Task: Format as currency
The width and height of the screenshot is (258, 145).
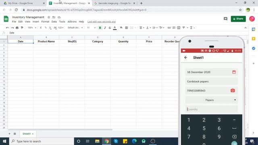Action: click(41, 28)
